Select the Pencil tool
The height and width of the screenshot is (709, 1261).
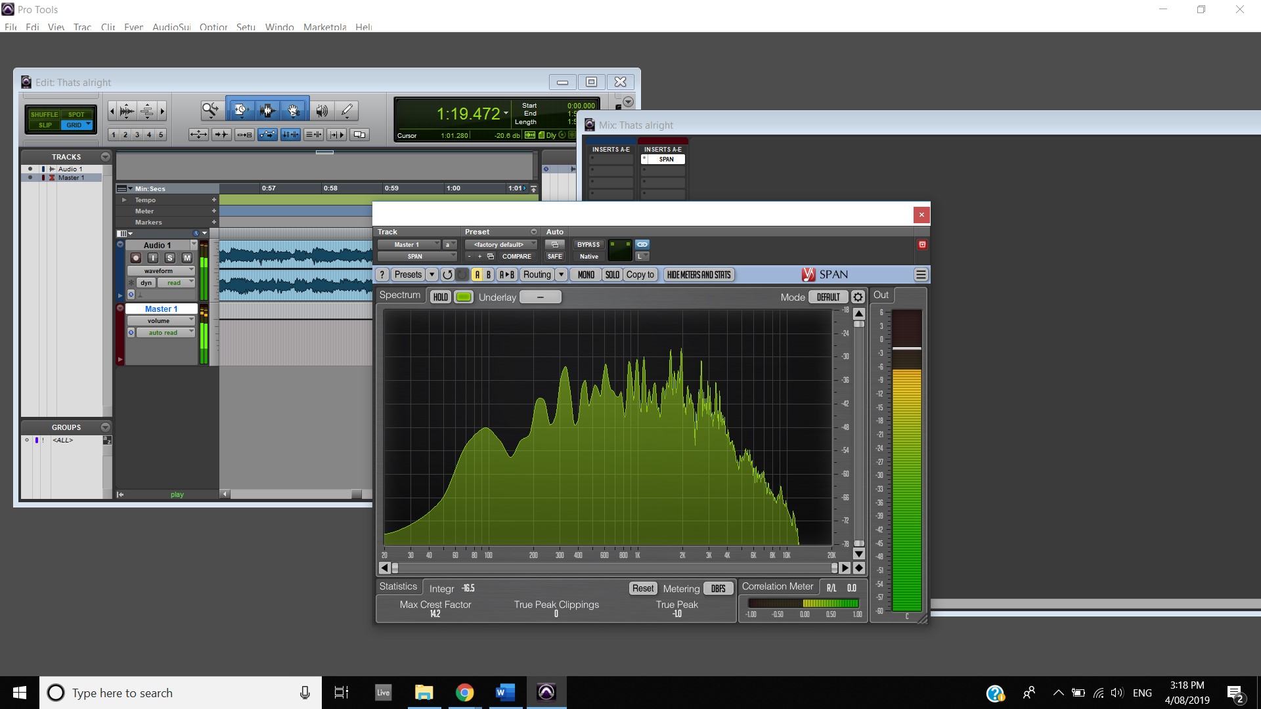[347, 110]
